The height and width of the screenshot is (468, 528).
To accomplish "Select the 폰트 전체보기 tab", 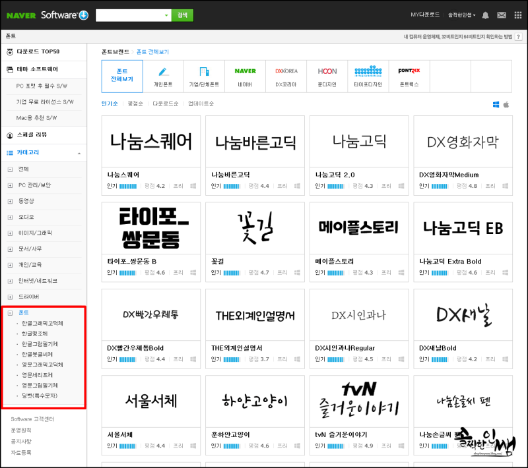I will (122, 76).
